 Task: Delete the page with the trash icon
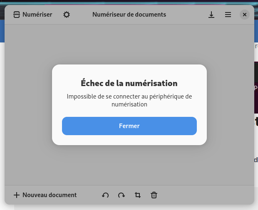point(154,195)
